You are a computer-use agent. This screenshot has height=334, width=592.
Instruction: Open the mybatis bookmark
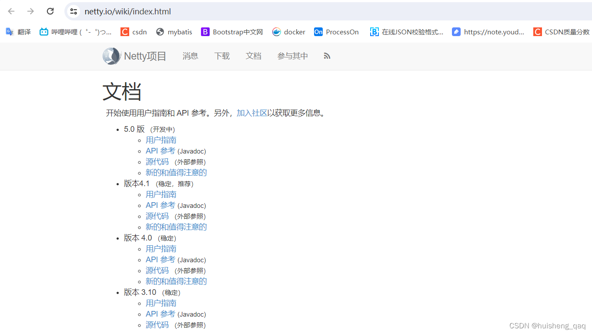tap(174, 32)
